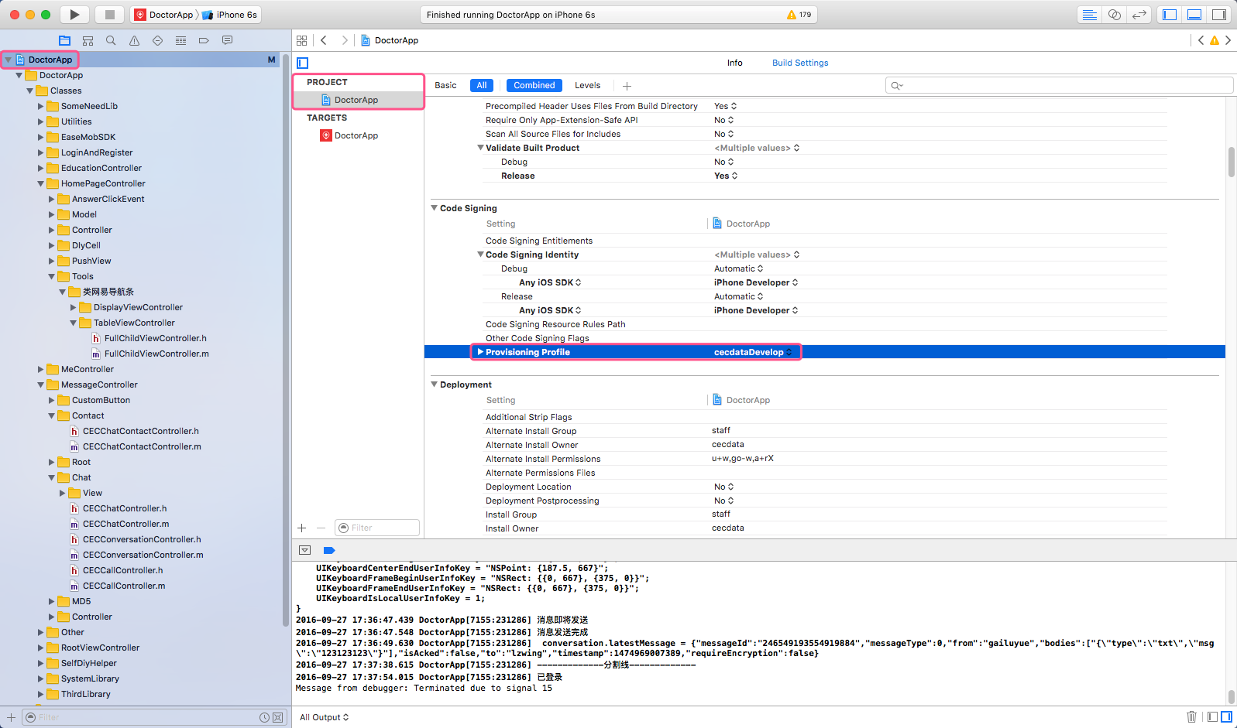Toggle breakpoints activation icon

pos(329,550)
